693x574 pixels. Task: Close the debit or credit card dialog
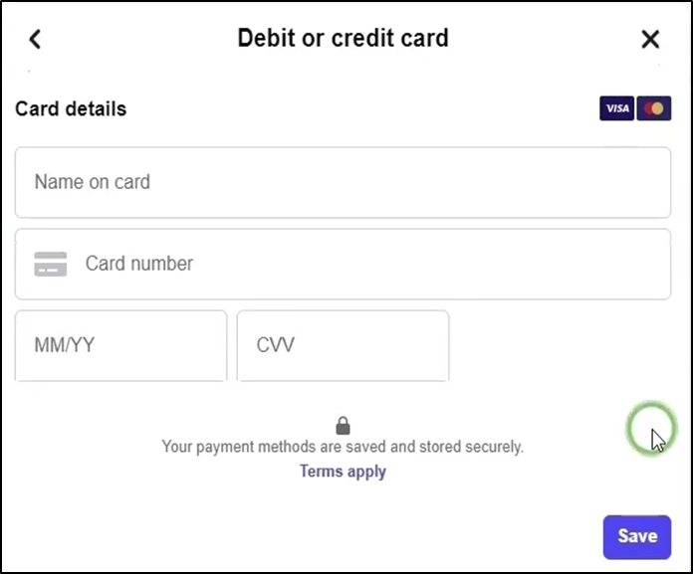(x=650, y=39)
